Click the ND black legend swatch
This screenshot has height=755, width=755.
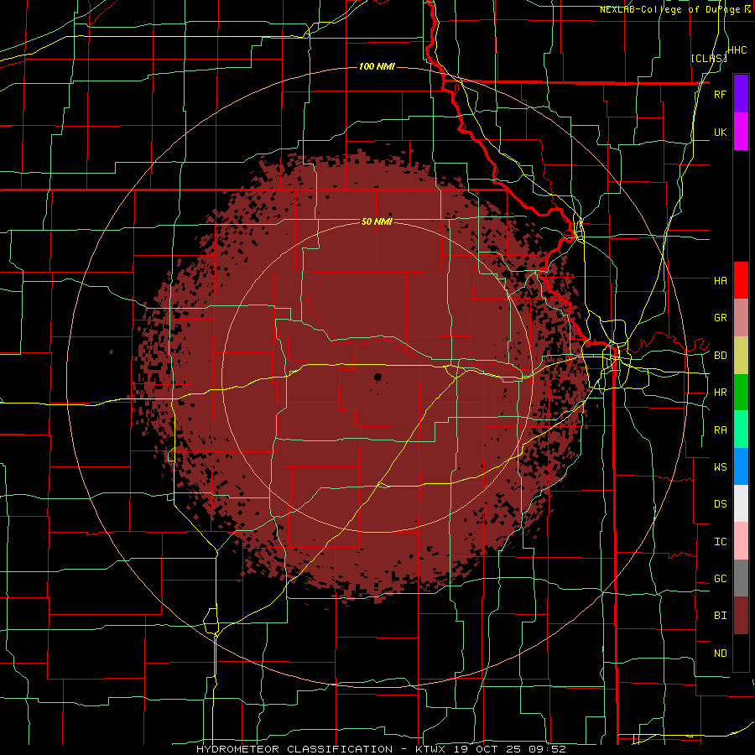pyautogui.click(x=741, y=653)
